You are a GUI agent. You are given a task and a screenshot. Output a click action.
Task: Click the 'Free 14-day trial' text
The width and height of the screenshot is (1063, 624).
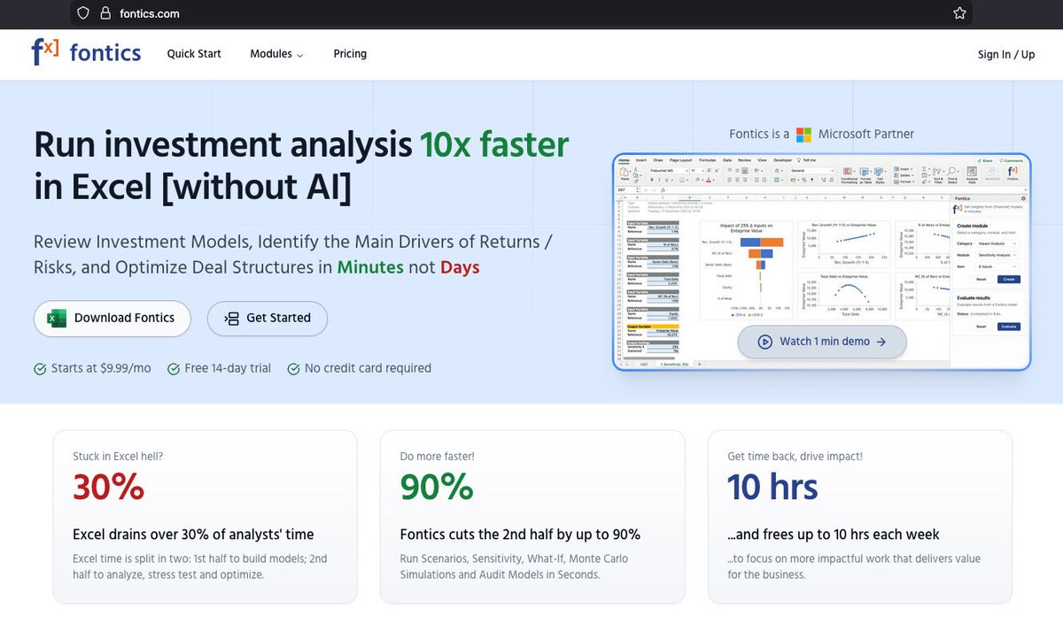pos(228,368)
